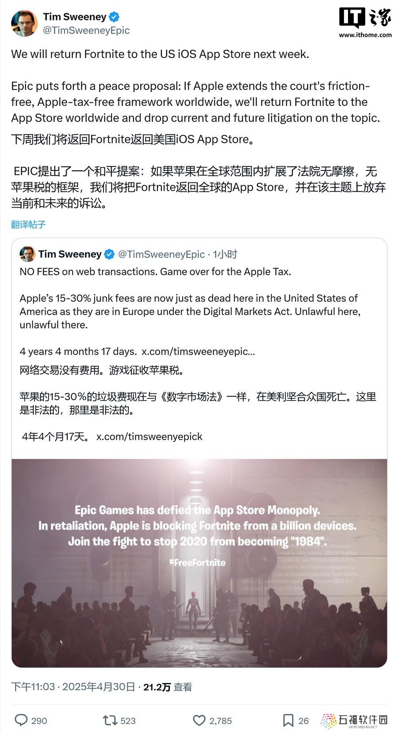Open the Fortnite 1984 video thumbnail
This screenshot has height=733, width=398.
click(199, 563)
